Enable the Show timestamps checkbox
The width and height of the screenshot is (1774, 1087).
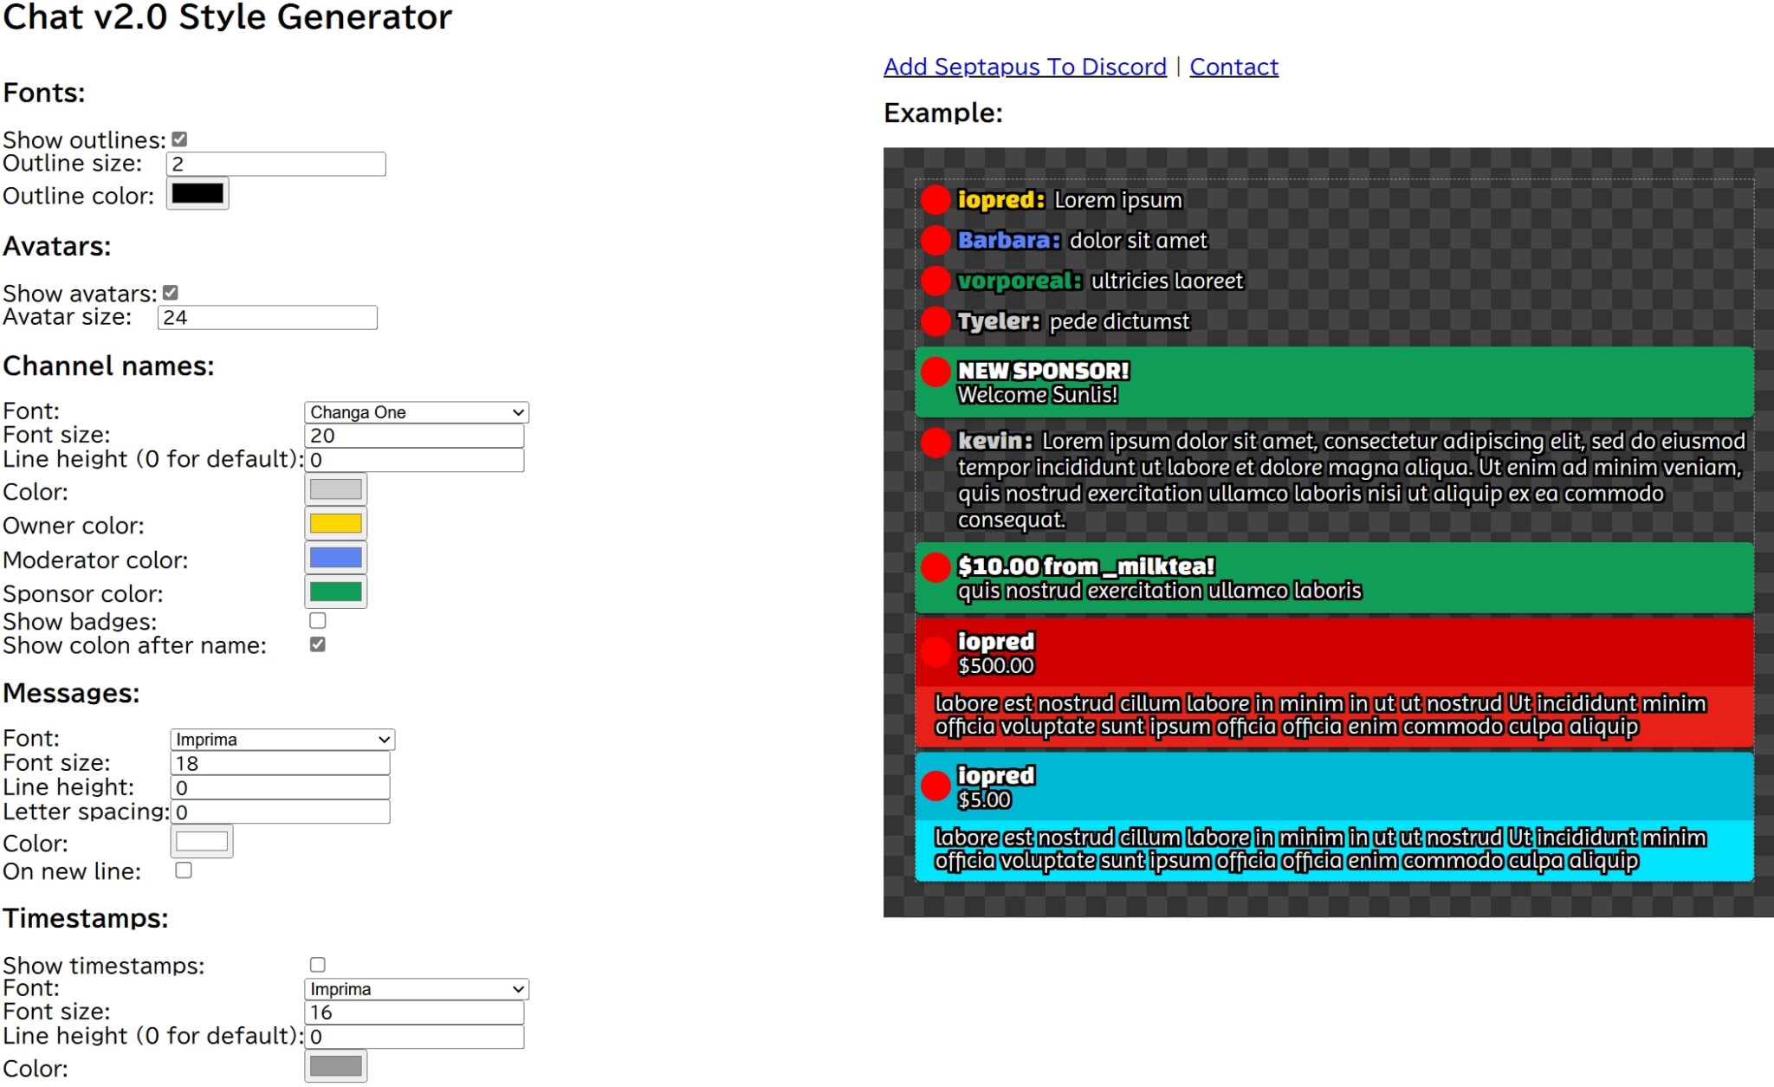point(318,965)
